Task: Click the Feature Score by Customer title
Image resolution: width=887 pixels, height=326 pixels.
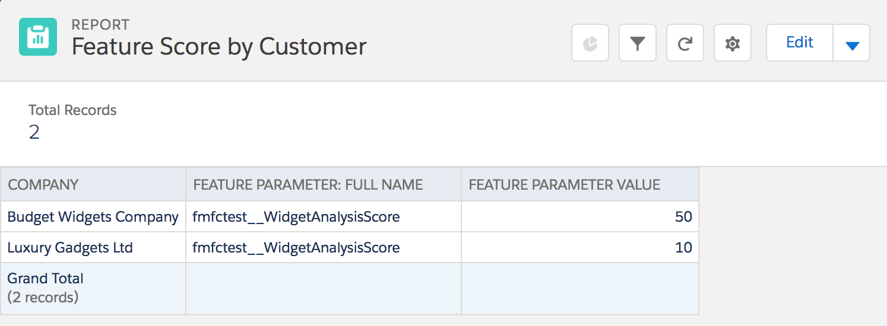Action: point(219,46)
